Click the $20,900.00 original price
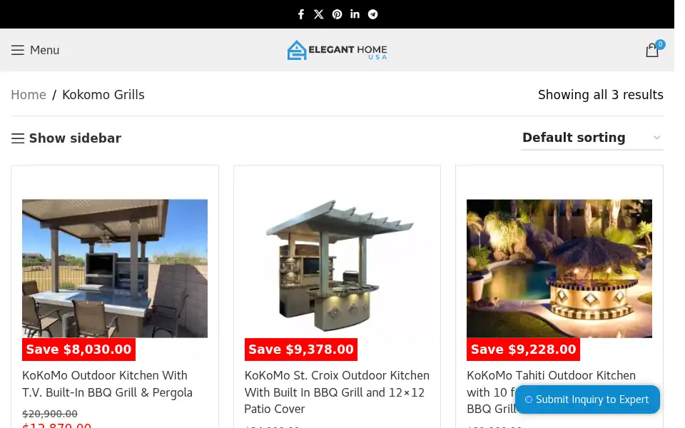The width and height of the screenshot is (685, 428). click(x=50, y=414)
